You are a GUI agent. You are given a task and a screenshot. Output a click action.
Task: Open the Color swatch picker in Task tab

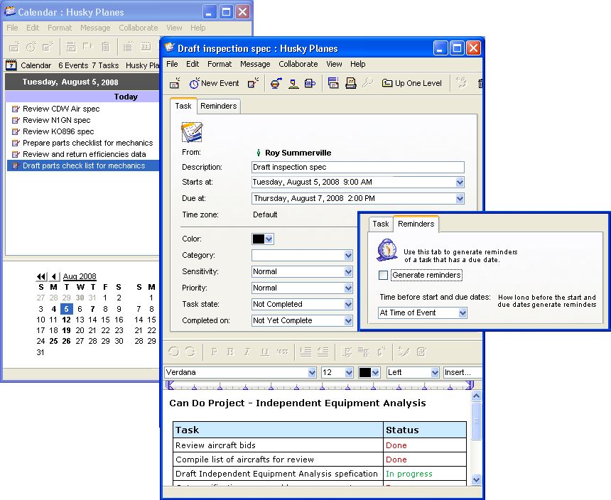[263, 239]
